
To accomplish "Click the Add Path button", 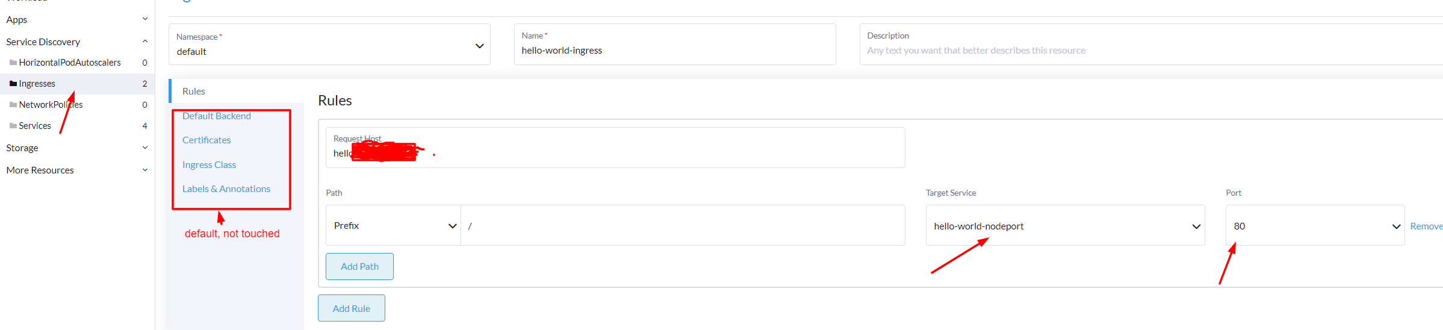I will point(359,266).
